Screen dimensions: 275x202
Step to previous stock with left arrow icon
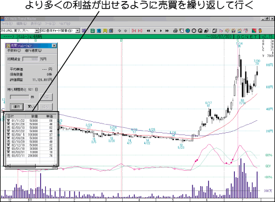[155, 31]
